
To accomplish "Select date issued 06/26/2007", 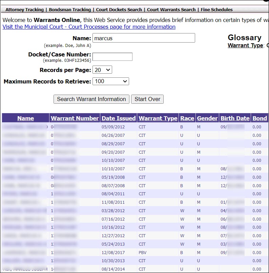I will (x=113, y=135).
